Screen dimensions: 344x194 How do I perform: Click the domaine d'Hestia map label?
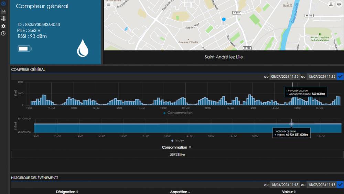[x=188, y=42]
